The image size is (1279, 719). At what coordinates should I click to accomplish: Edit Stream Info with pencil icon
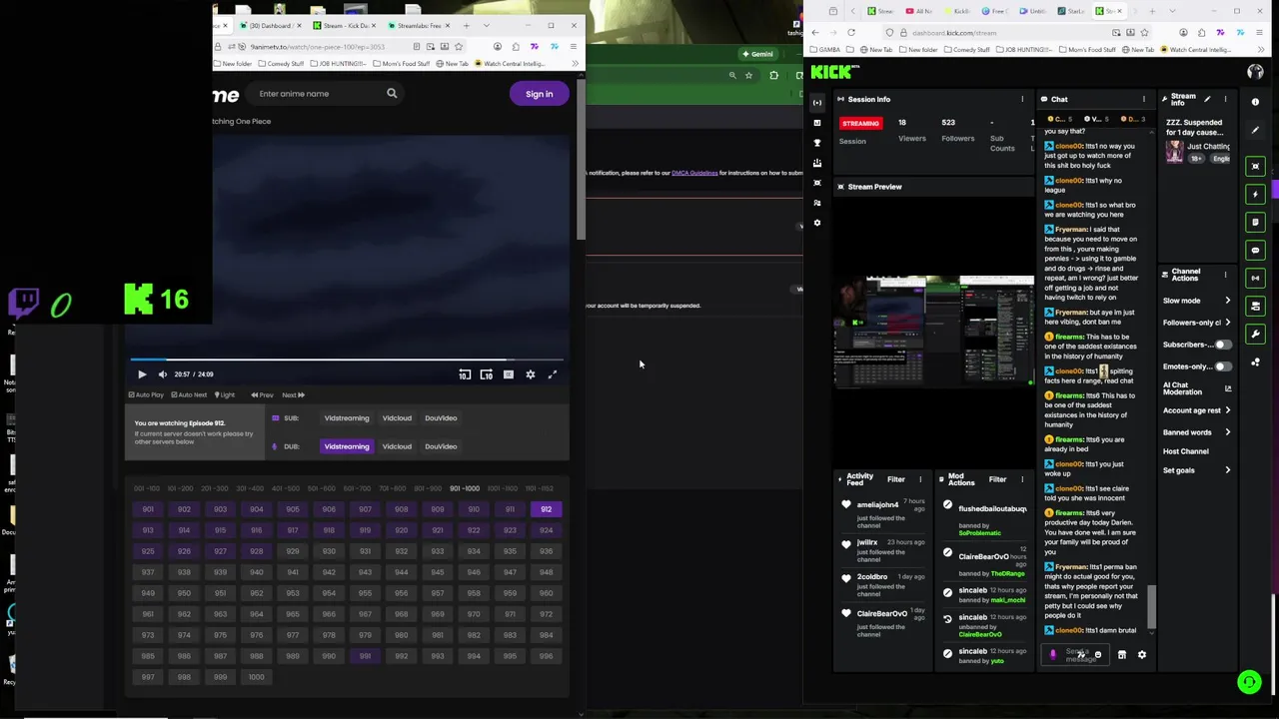(1207, 99)
